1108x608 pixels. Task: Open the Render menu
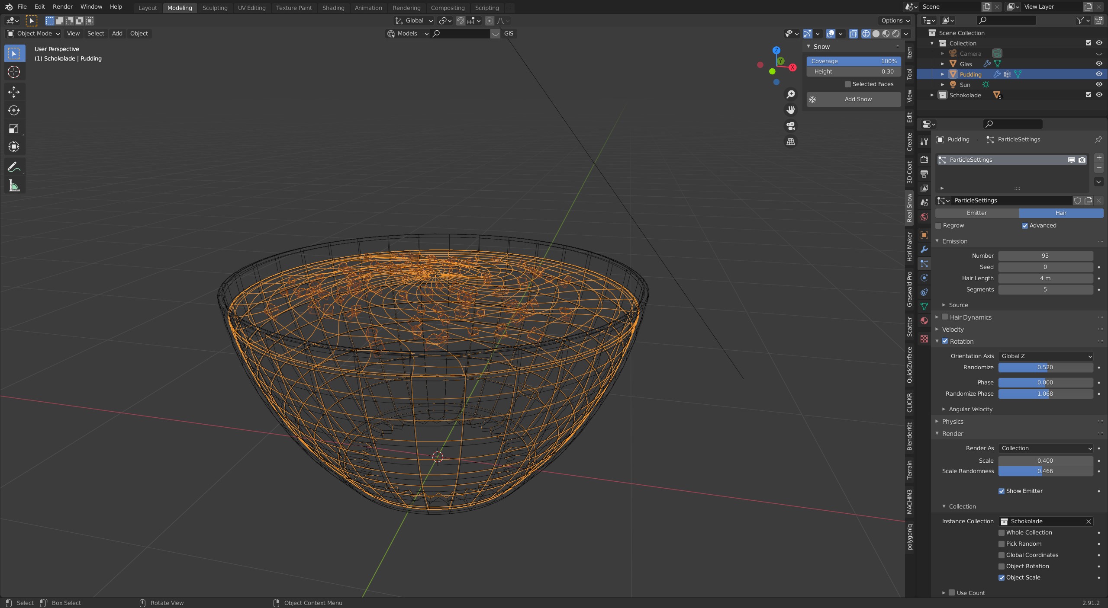(63, 6)
